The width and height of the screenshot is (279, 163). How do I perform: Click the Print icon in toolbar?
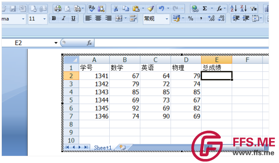(x=58, y=8)
